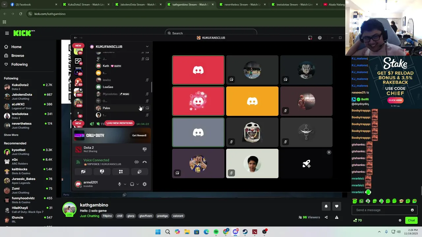This screenshot has height=237, width=422.
Task: Open microphone input options dropdown
Action: [125, 184]
